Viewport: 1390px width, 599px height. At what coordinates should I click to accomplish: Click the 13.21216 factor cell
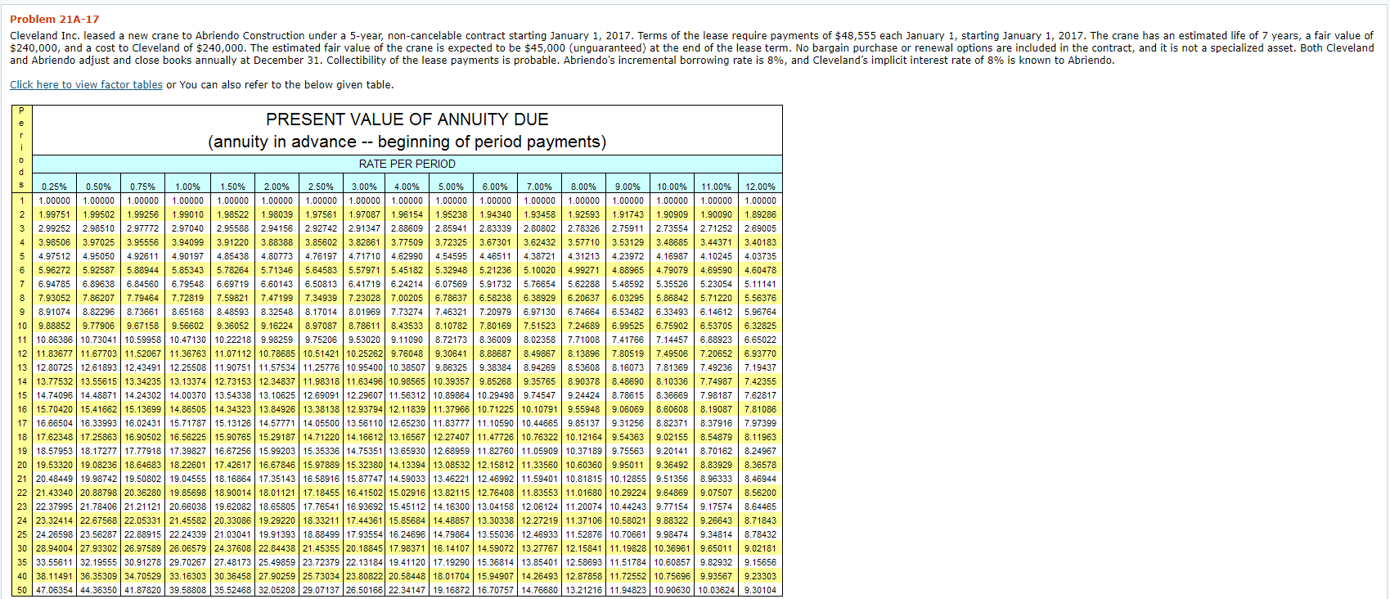tap(584, 590)
